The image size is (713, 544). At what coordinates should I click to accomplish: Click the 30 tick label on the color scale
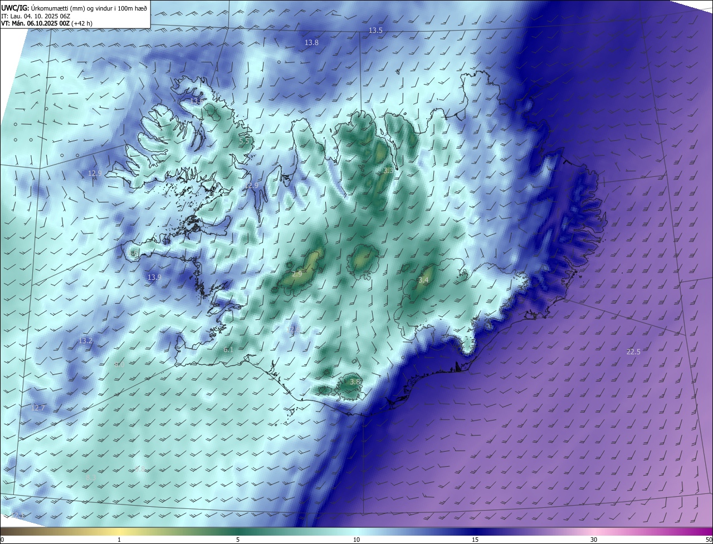pyautogui.click(x=594, y=540)
